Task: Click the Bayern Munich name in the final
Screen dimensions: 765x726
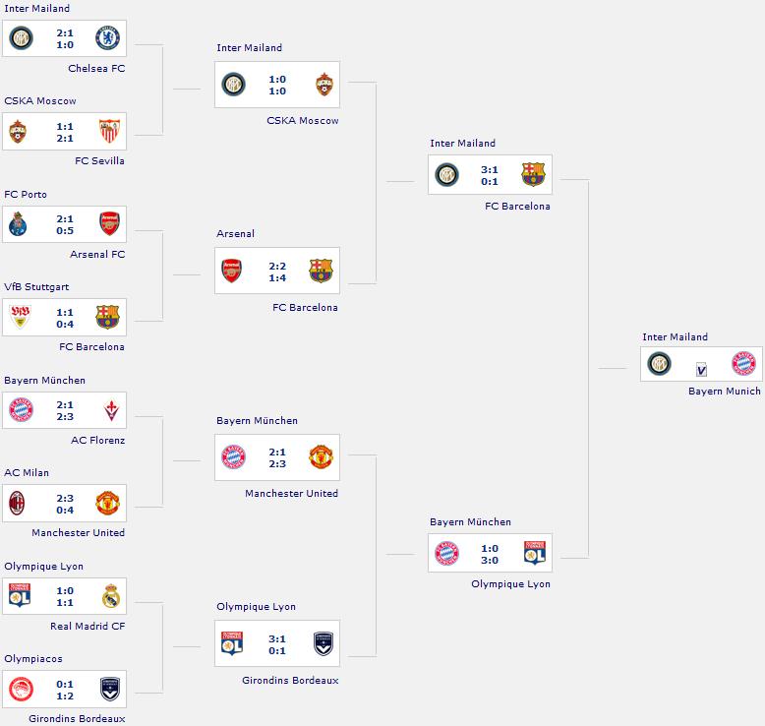Action: pyautogui.click(x=725, y=391)
